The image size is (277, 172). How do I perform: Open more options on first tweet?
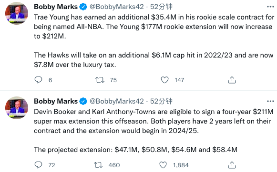pos(270,7)
